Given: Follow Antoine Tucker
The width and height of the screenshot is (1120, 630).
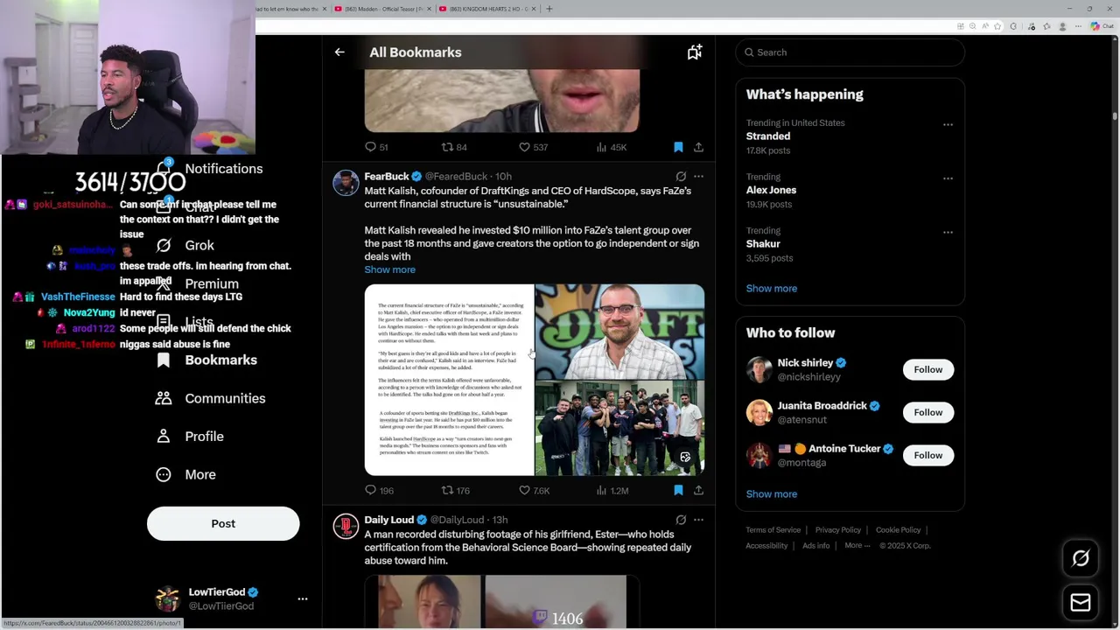Looking at the screenshot, I should point(927,455).
